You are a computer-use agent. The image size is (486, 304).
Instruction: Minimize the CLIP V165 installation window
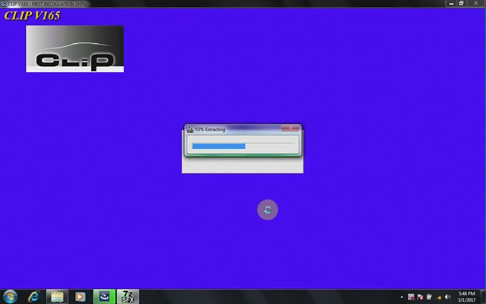tap(451, 3)
